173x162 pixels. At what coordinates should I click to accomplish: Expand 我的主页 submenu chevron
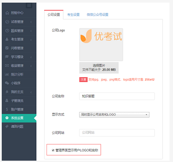click(x=31, y=92)
